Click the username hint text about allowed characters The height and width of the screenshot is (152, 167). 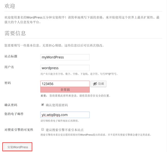click(x=79, y=74)
